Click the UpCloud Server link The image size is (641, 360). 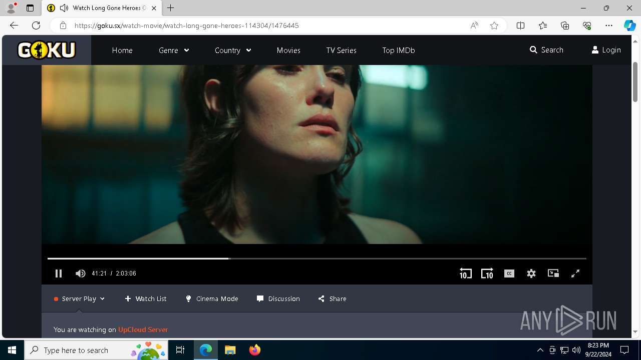(143, 329)
